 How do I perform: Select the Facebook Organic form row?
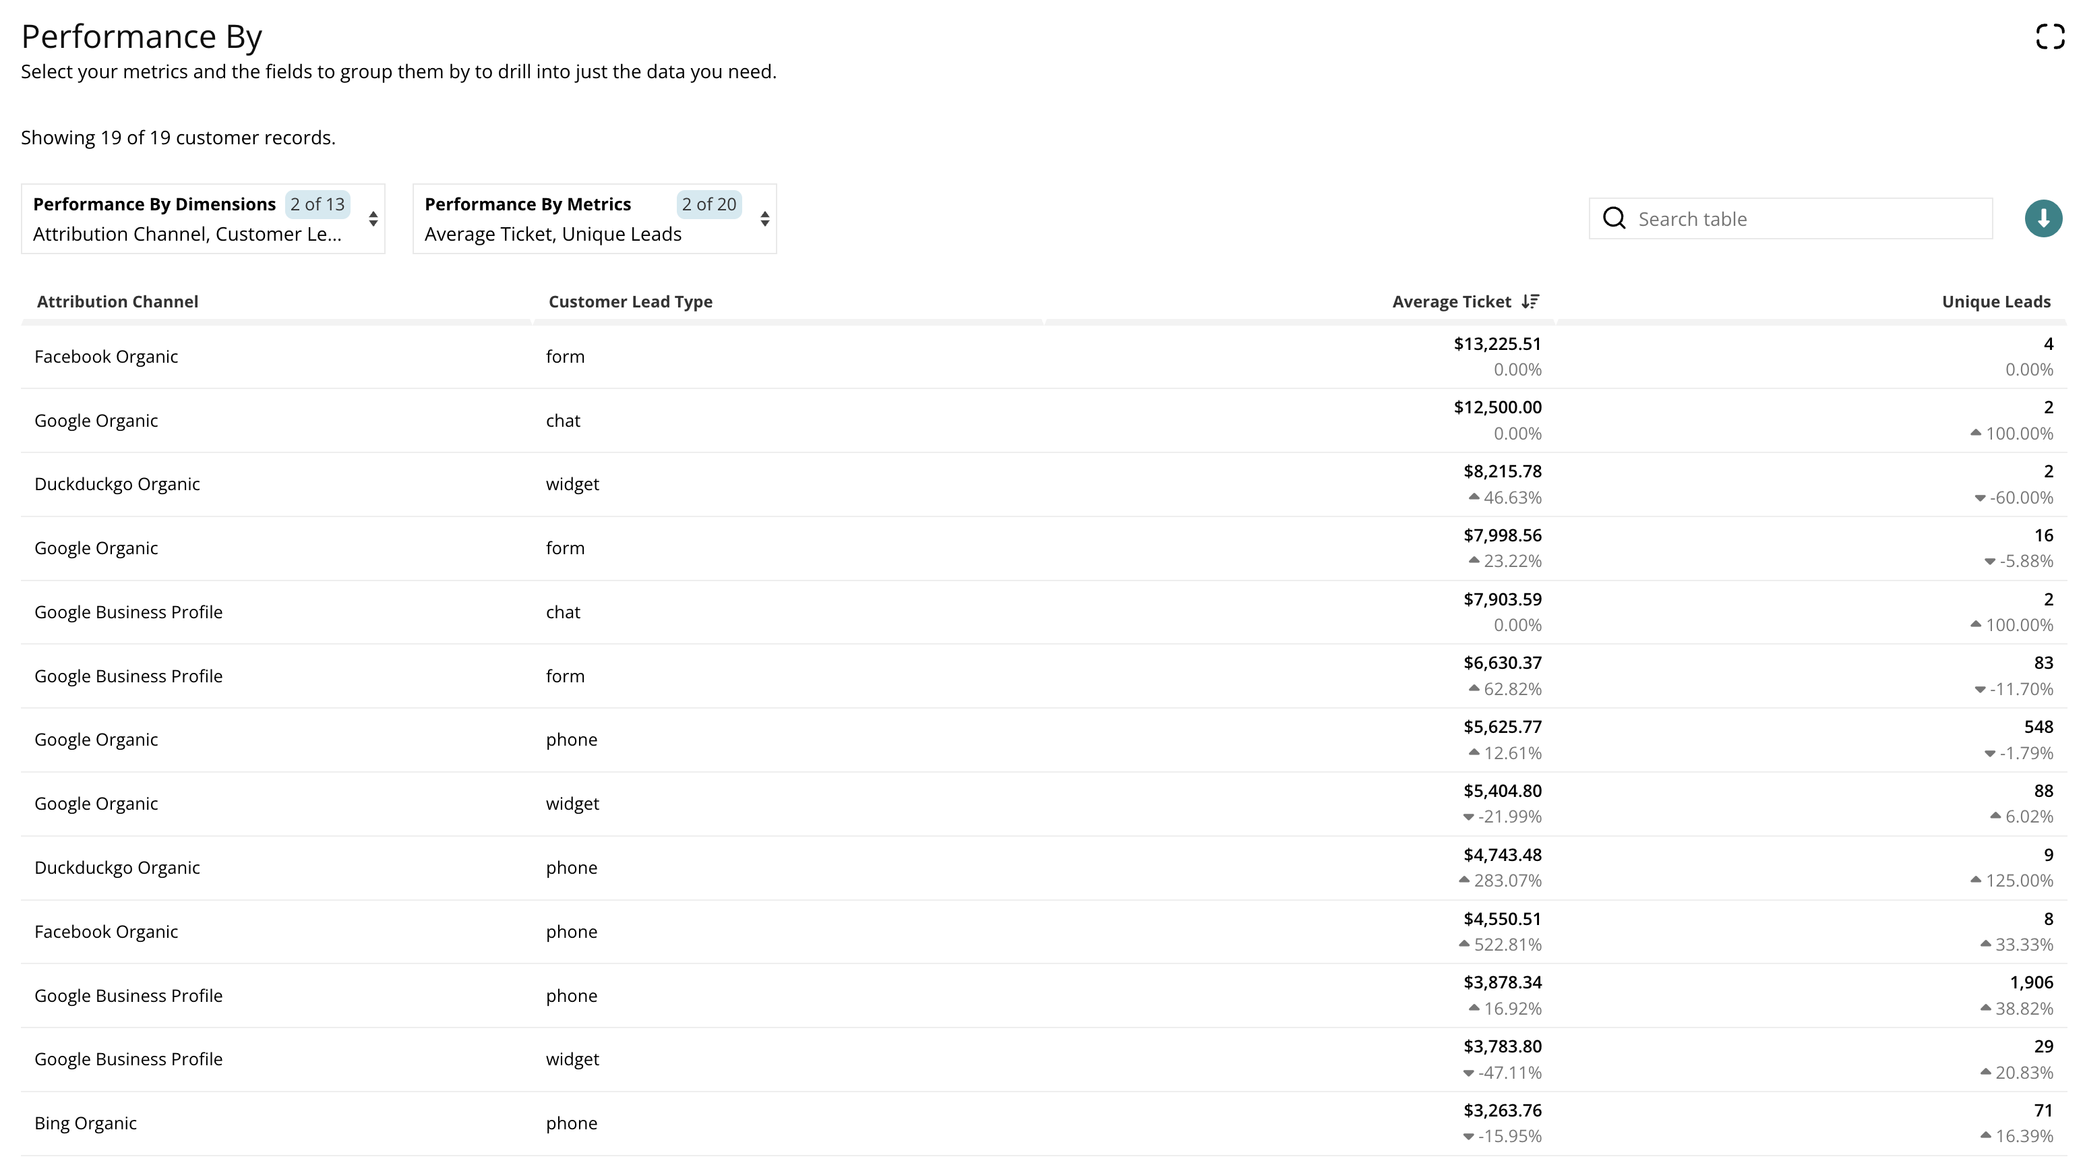click(106, 357)
